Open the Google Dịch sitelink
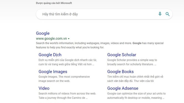The width and height of the screenshot is (184, 103). [x=50, y=55]
